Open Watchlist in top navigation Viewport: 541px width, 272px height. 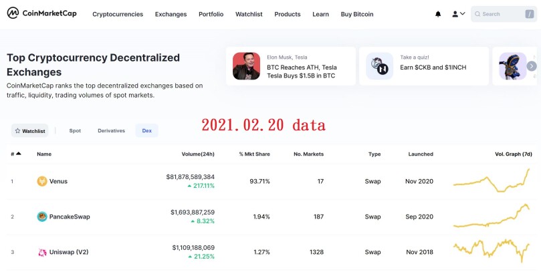tap(249, 14)
